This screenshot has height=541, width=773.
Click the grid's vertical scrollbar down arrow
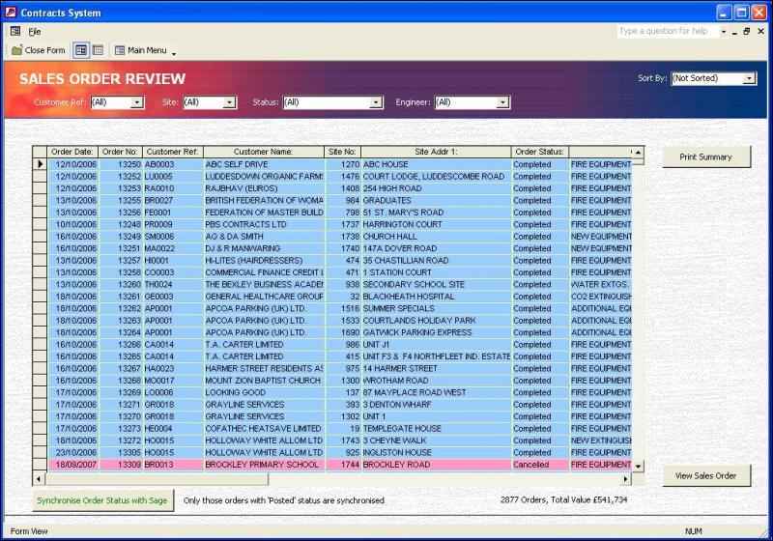click(638, 466)
